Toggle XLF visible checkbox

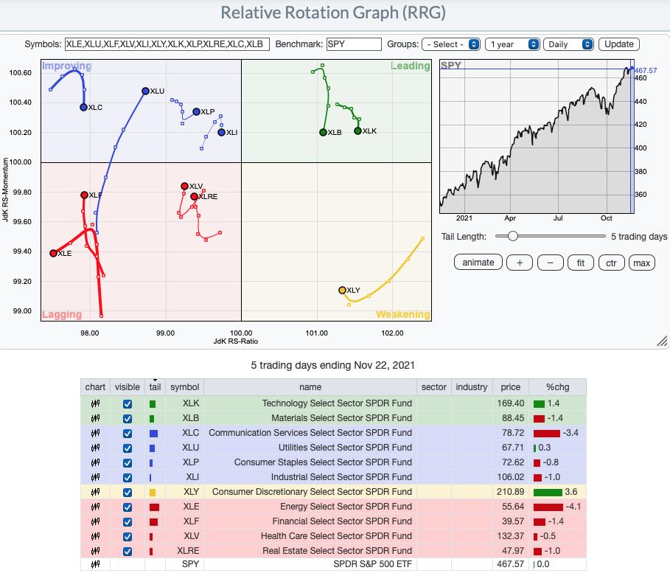[x=128, y=521]
